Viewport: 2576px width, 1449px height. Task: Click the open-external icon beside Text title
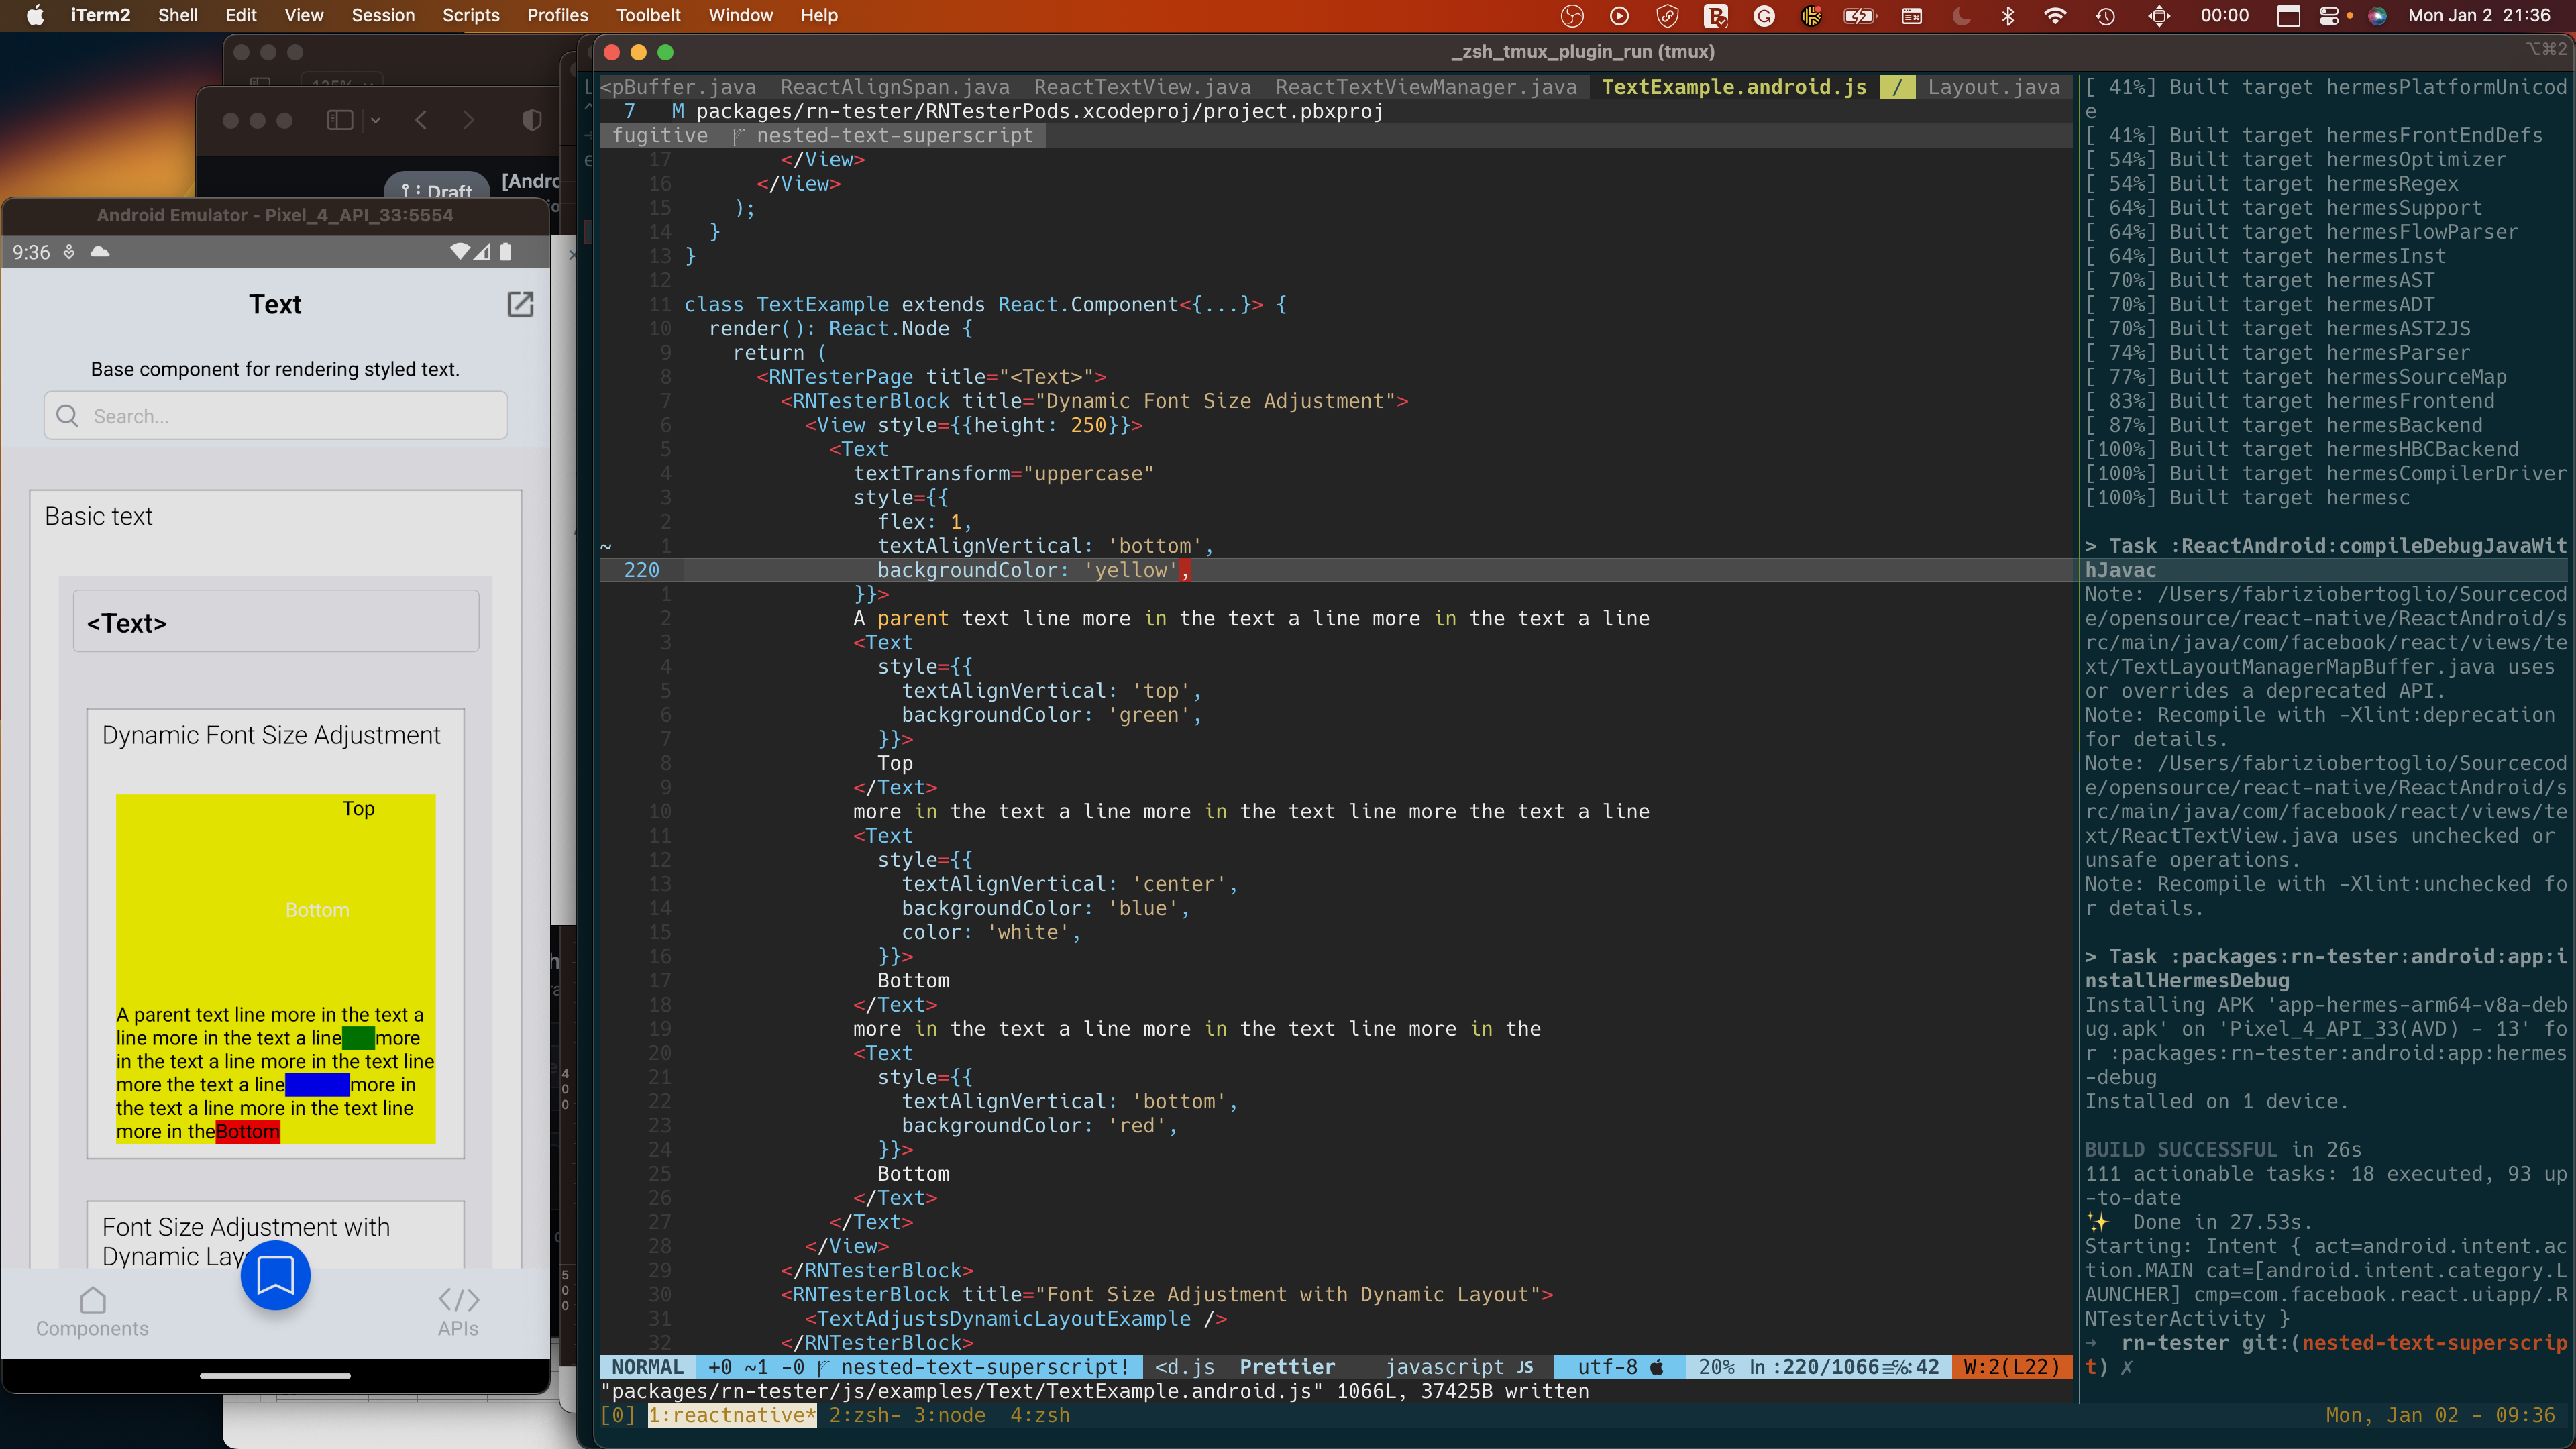tap(520, 304)
